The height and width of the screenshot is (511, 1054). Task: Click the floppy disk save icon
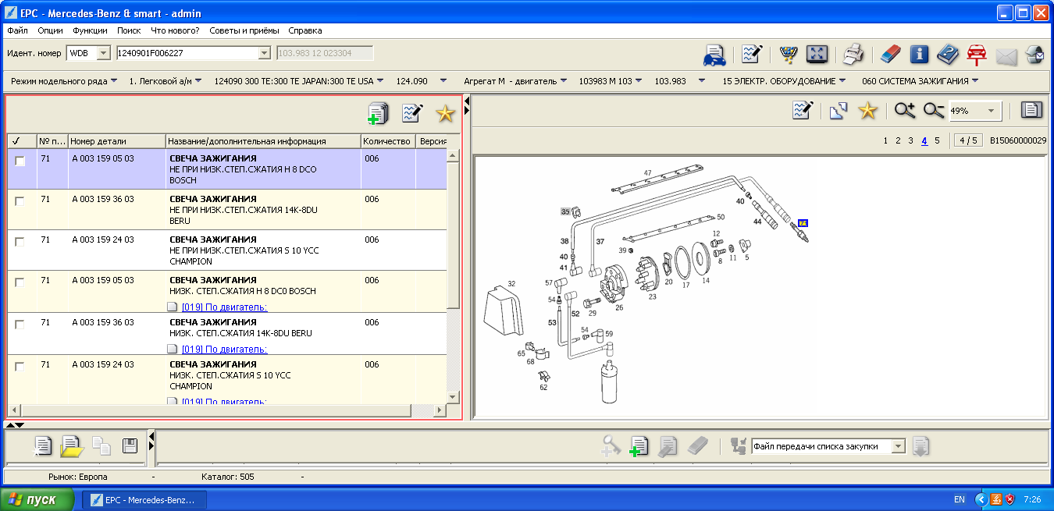tap(130, 446)
